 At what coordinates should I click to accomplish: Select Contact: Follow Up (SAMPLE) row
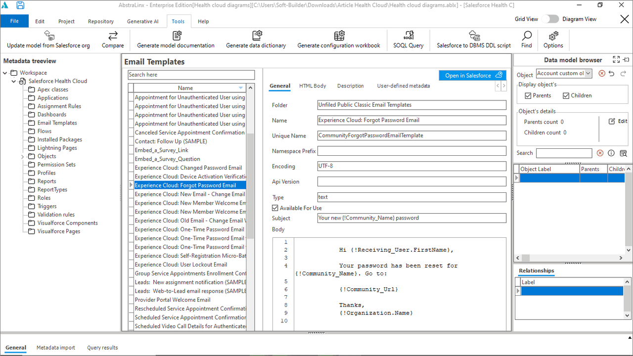coord(190,141)
